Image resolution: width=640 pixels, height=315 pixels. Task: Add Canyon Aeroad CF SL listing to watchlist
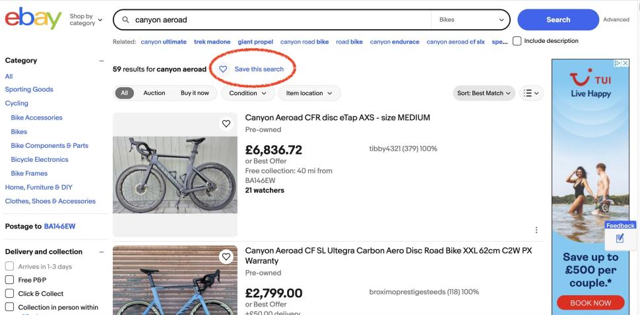226,256
